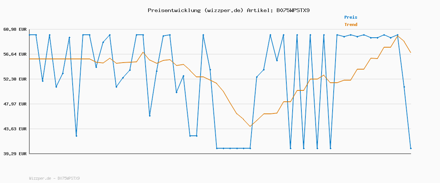Click the article ID B075WPSTX9 in title
This screenshot has height=183, width=440.
293,10
